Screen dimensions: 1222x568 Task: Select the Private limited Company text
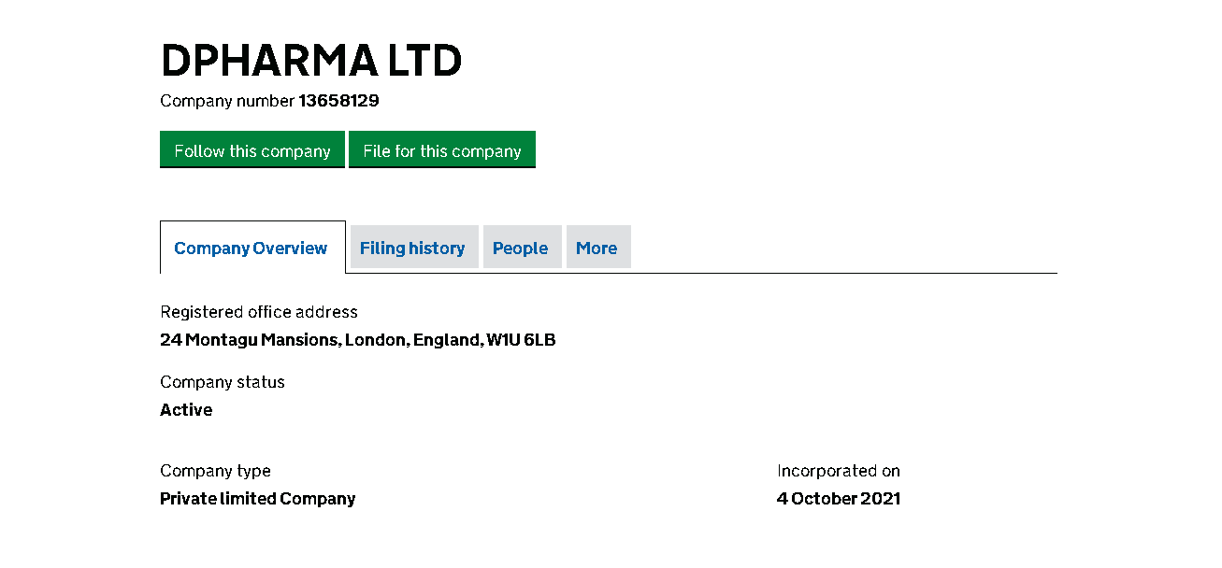[258, 499]
